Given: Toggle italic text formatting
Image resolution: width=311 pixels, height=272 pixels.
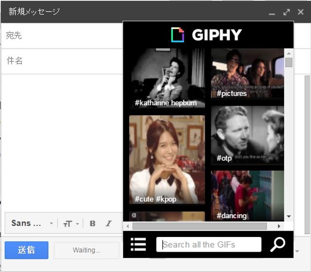Looking at the screenshot, I should pyautogui.click(x=108, y=223).
